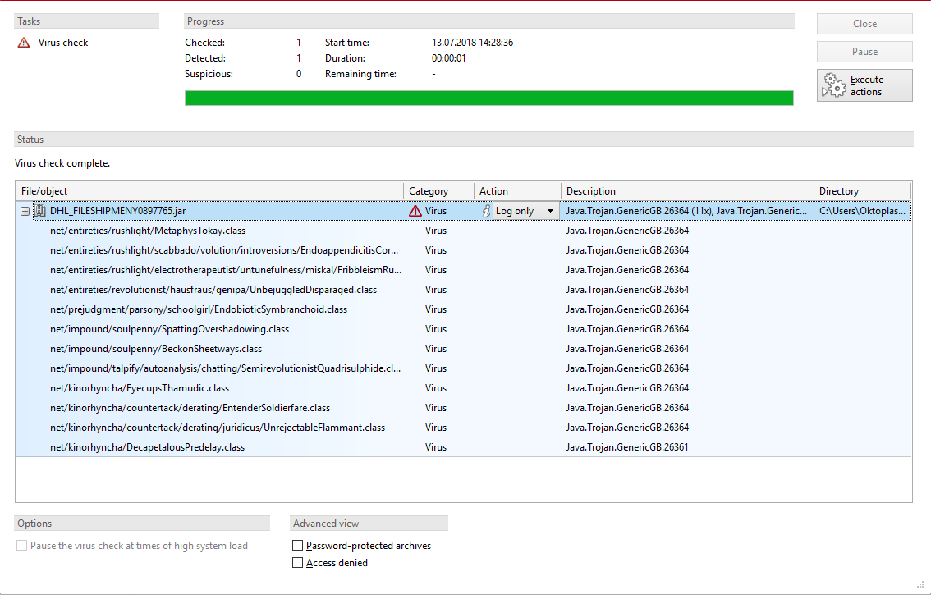The width and height of the screenshot is (931, 595).
Task: Click the red virus warning icon in Category
Action: pos(415,211)
